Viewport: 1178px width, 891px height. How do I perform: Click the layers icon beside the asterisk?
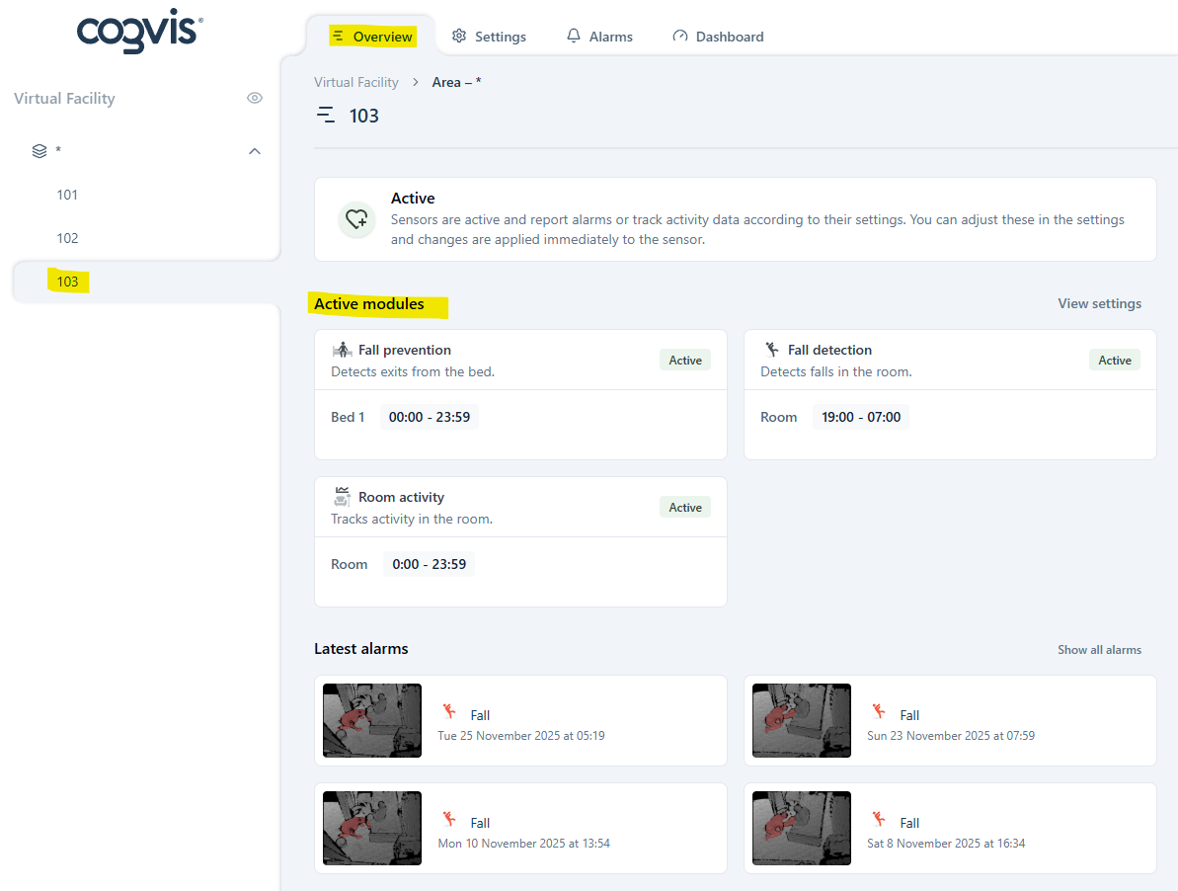(39, 151)
